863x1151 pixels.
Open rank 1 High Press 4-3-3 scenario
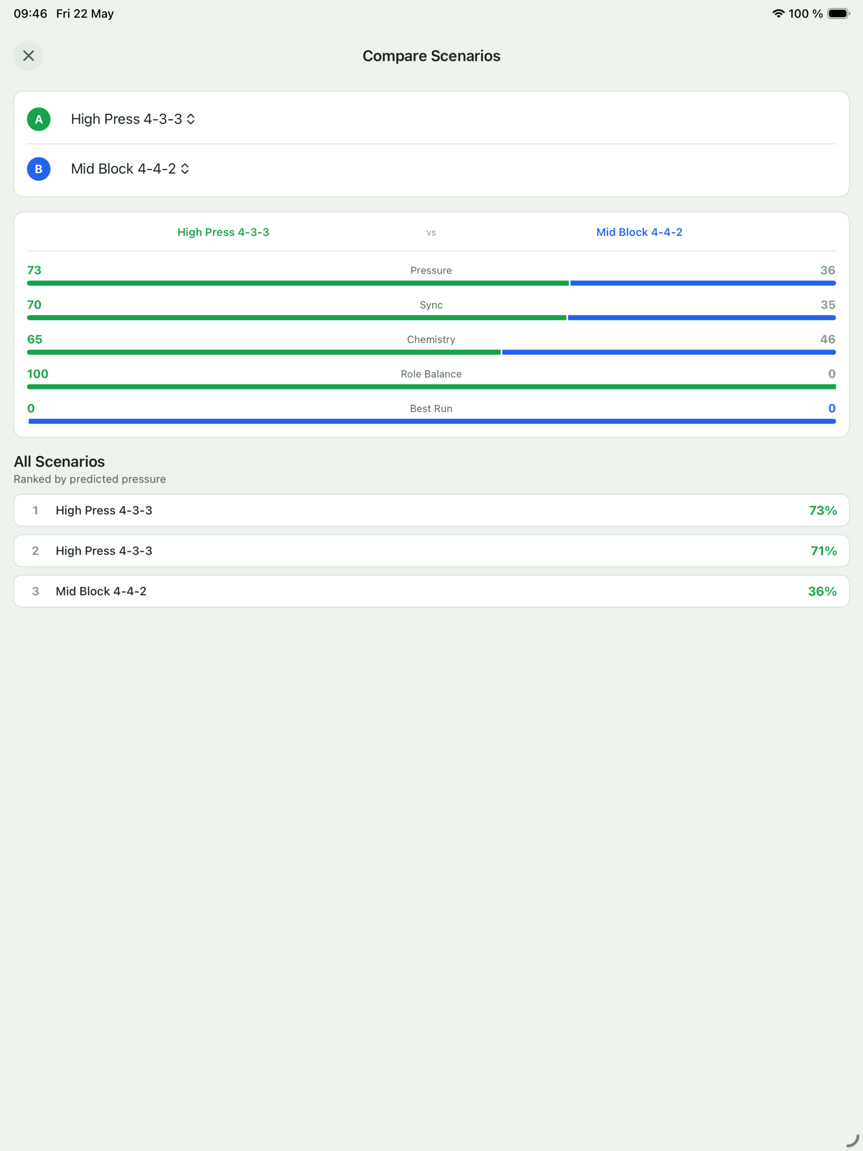coord(431,510)
